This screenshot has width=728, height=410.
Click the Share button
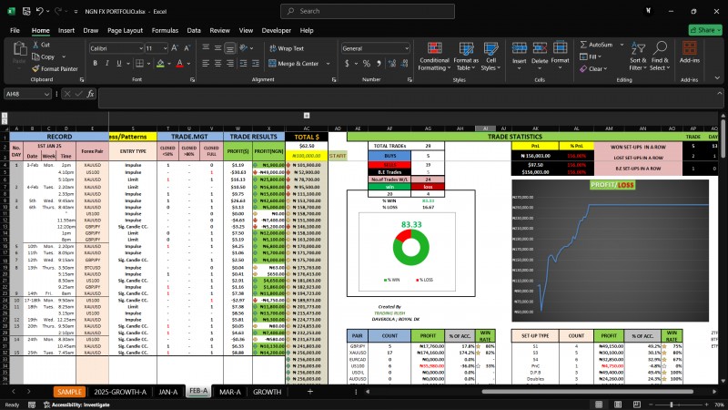pyautogui.click(x=705, y=30)
